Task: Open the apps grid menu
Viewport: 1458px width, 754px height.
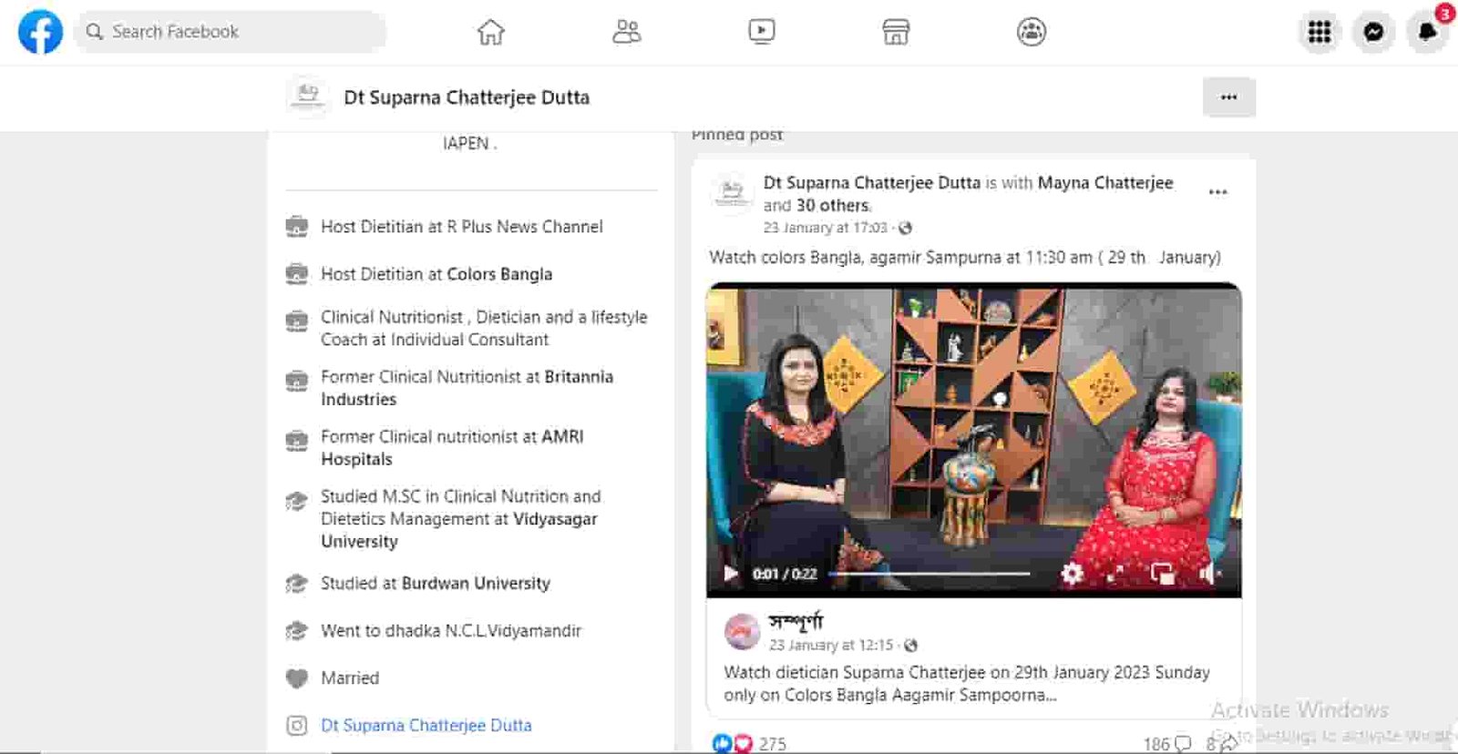Action: click(x=1319, y=32)
